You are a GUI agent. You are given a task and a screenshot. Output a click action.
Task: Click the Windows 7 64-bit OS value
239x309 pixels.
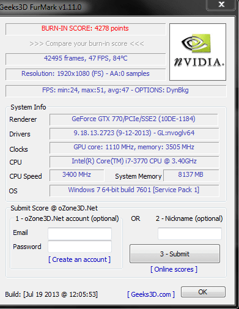(x=134, y=190)
